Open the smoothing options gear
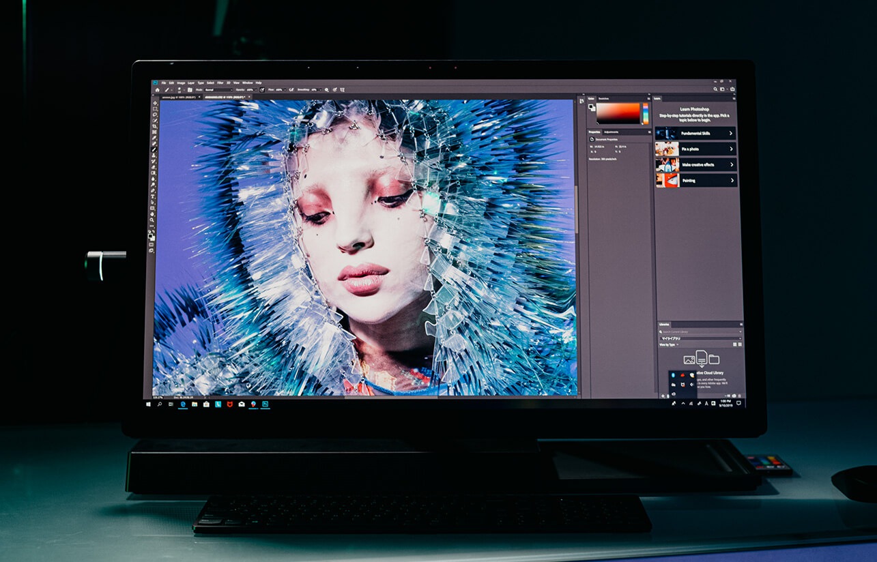The height and width of the screenshot is (562, 877). (x=326, y=90)
